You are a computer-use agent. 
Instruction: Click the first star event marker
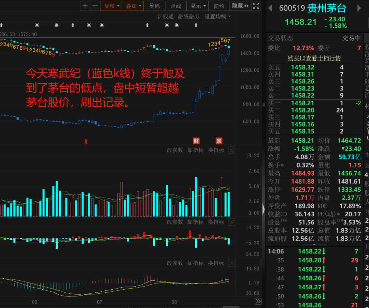click(37, 25)
